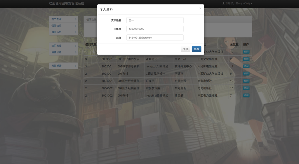Click the chevron next to 借阅信息

(76, 26)
